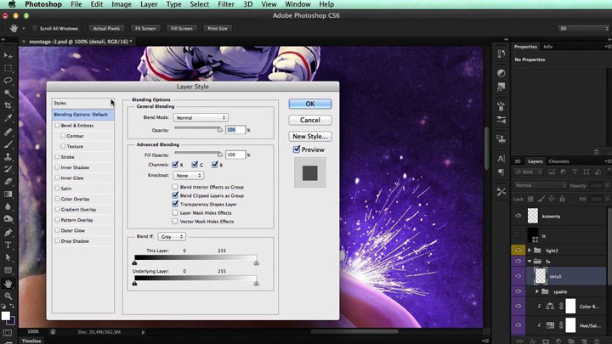Select the Crop tool

click(x=8, y=105)
